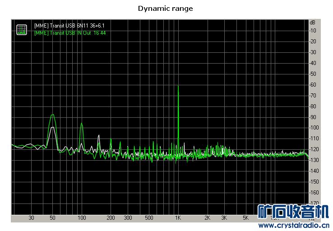Click the "-40" dB axis label

tap(313, 63)
